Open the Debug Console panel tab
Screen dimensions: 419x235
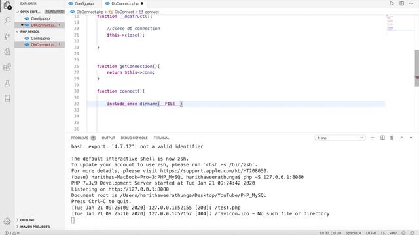tap(134, 138)
